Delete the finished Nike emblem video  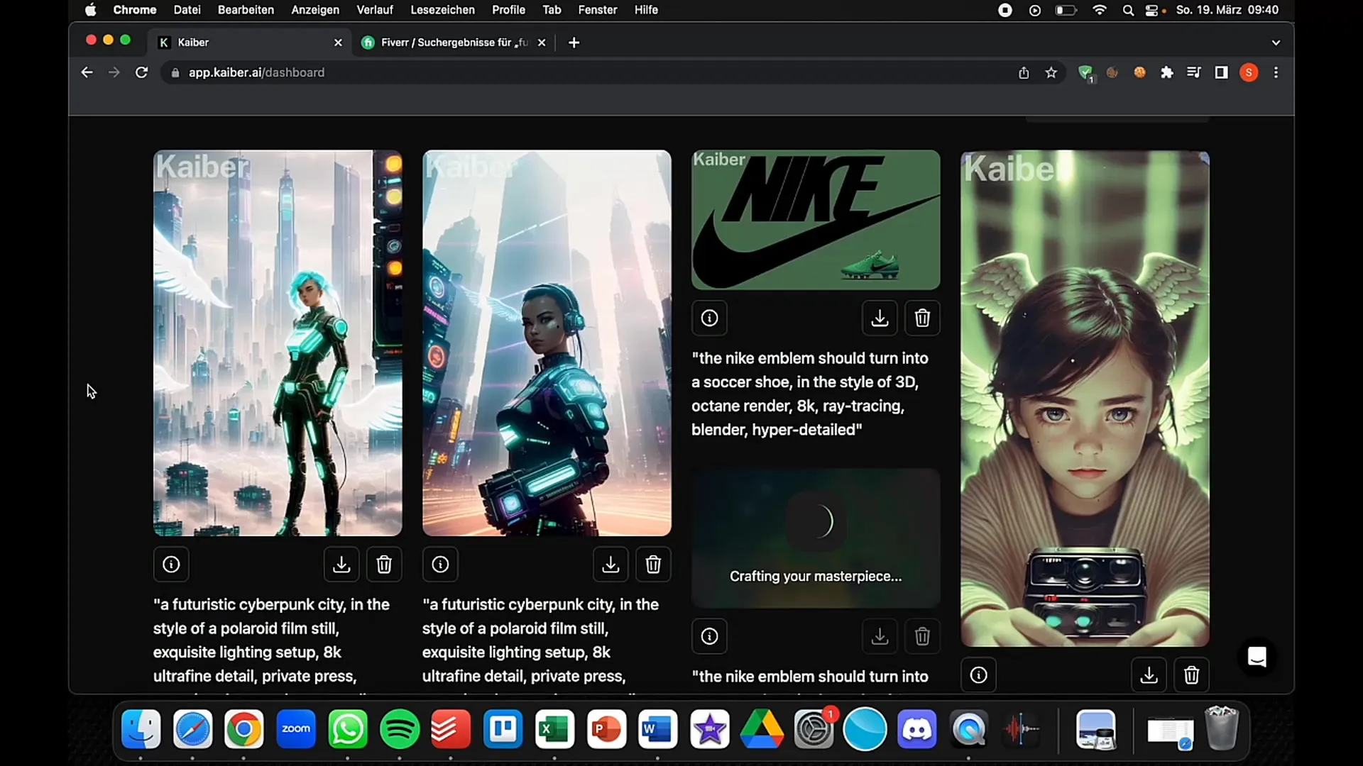[922, 318]
